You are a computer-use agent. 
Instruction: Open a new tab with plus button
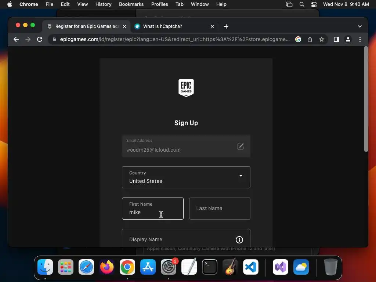(x=226, y=26)
